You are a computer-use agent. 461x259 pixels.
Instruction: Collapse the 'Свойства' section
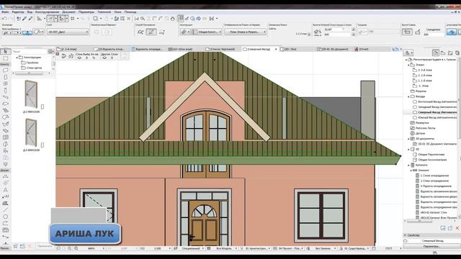click(x=405, y=235)
